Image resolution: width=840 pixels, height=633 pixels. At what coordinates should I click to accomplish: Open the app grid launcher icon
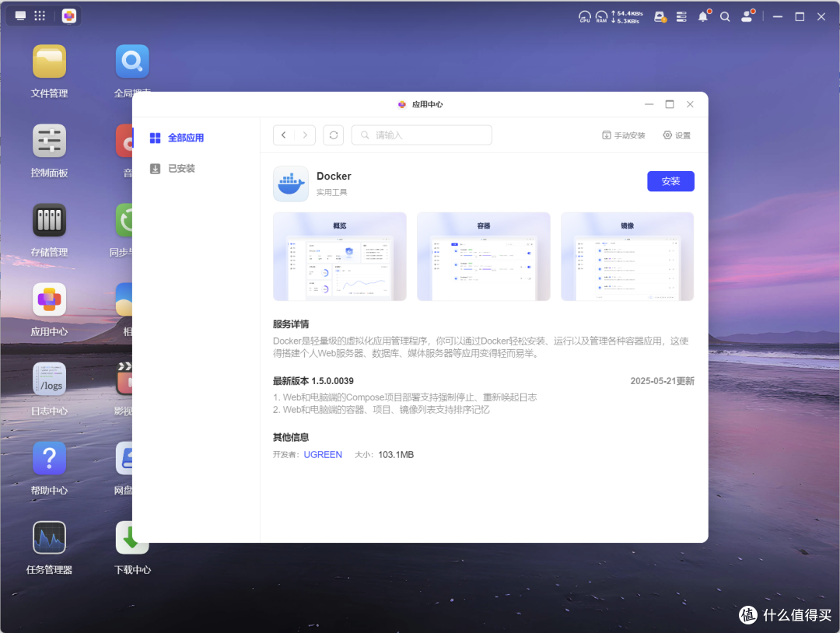coord(40,16)
